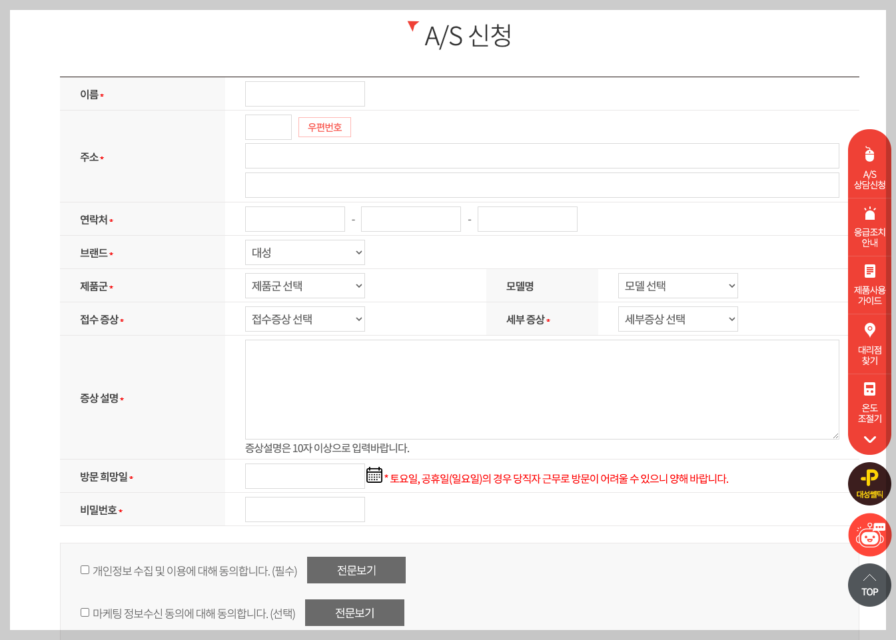Open the chatbot robot icon
This screenshot has width=896, height=640.
(x=869, y=535)
